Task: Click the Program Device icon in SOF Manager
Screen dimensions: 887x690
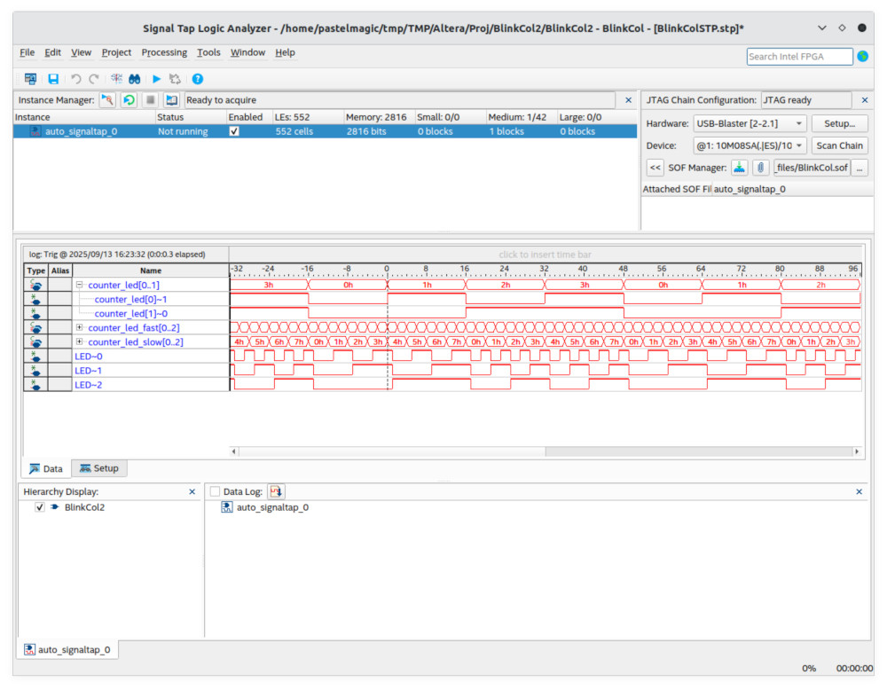Action: coord(739,168)
